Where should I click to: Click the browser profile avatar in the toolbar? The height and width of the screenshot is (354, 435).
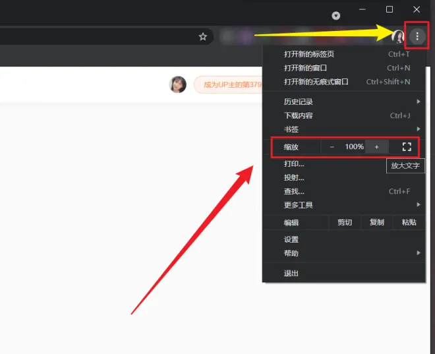tap(398, 36)
